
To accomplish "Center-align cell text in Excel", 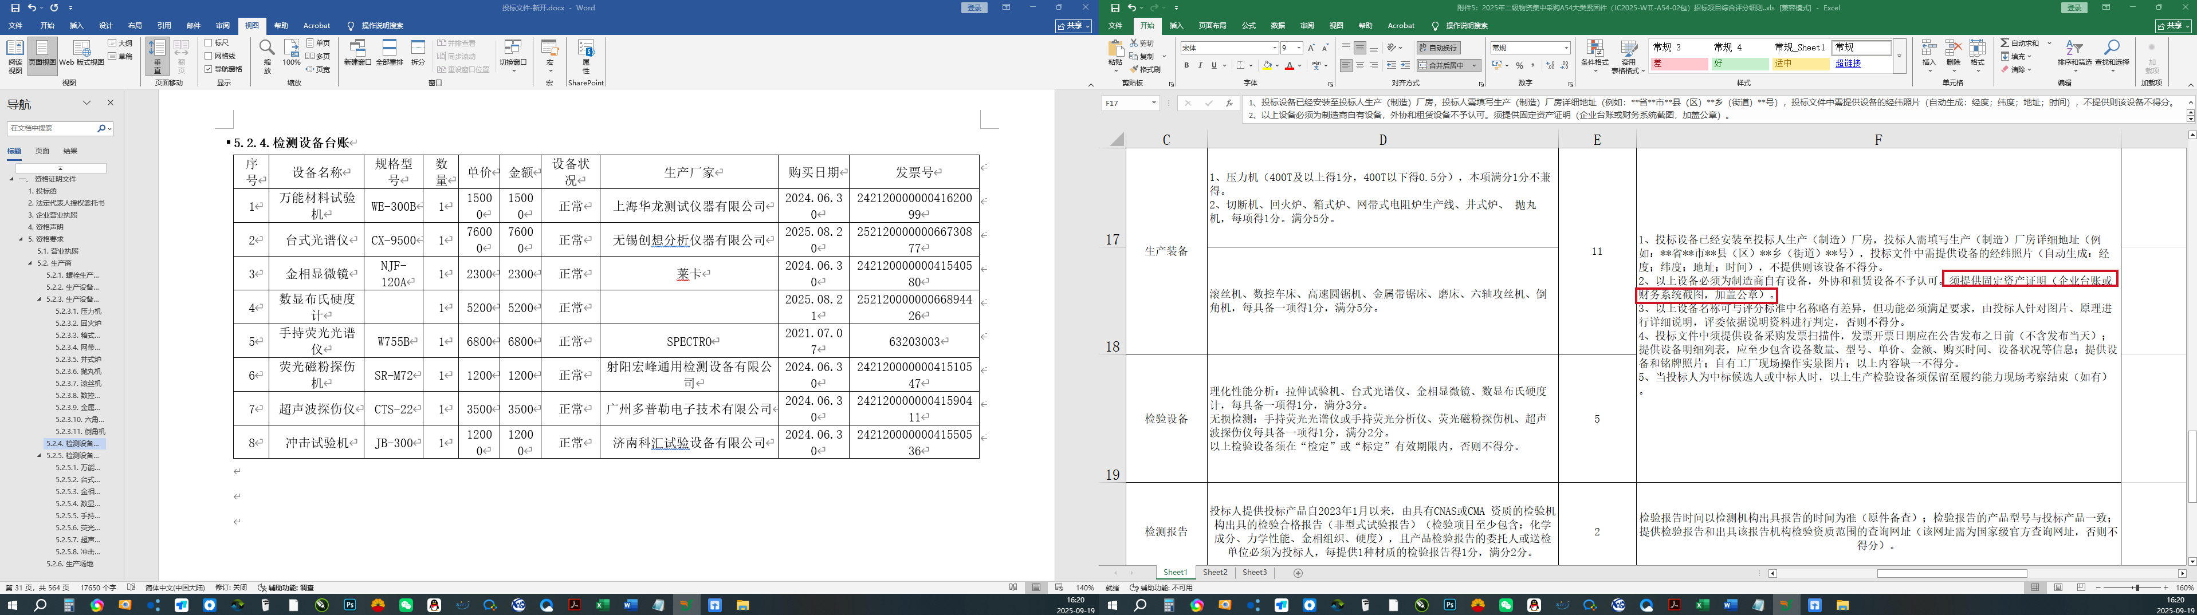I will click(x=1359, y=66).
